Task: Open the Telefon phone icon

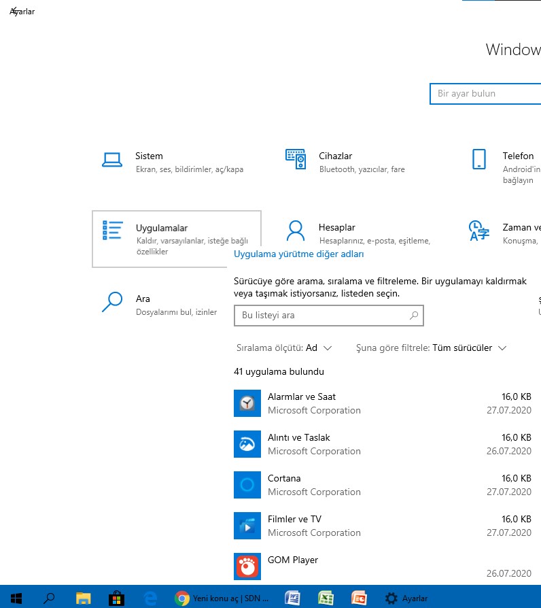Action: coord(479,159)
